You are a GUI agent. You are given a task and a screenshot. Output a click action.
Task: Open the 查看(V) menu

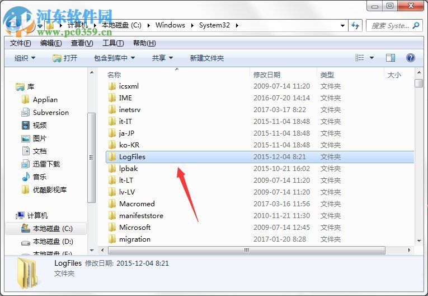pos(82,43)
